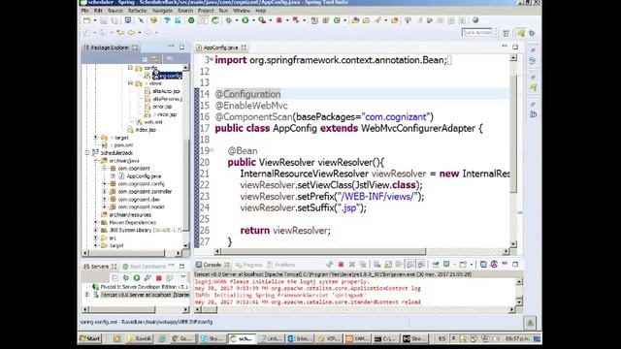
Task: Switch to the AppConfig.java editor tab
Action: 220,48
